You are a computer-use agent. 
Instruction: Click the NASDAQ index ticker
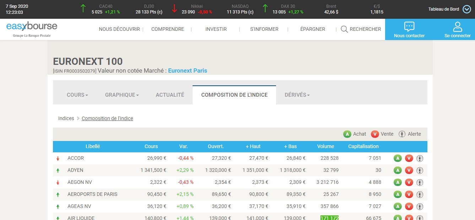point(240,9)
